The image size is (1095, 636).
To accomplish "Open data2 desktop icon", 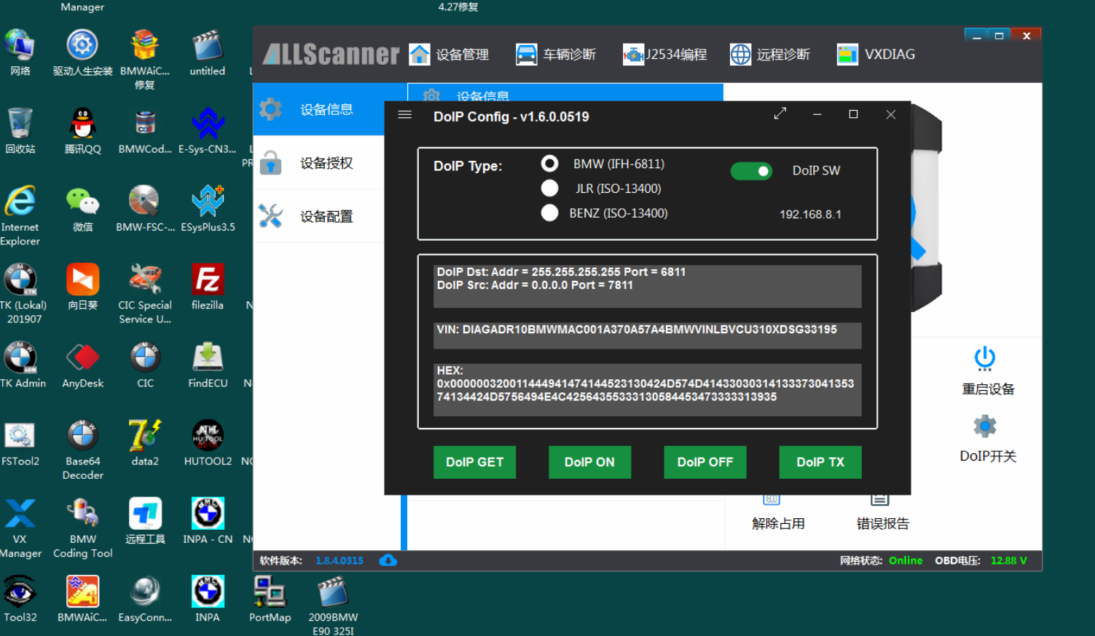I will [x=145, y=442].
